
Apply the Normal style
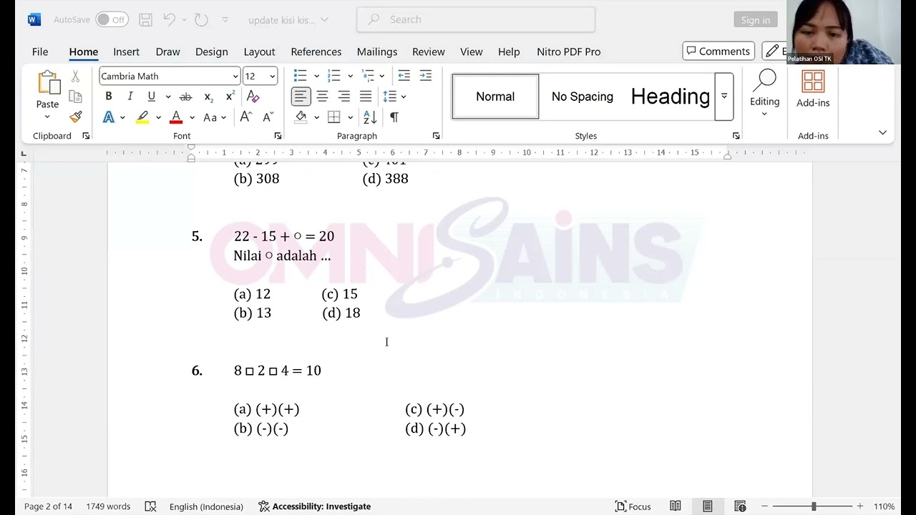(495, 97)
